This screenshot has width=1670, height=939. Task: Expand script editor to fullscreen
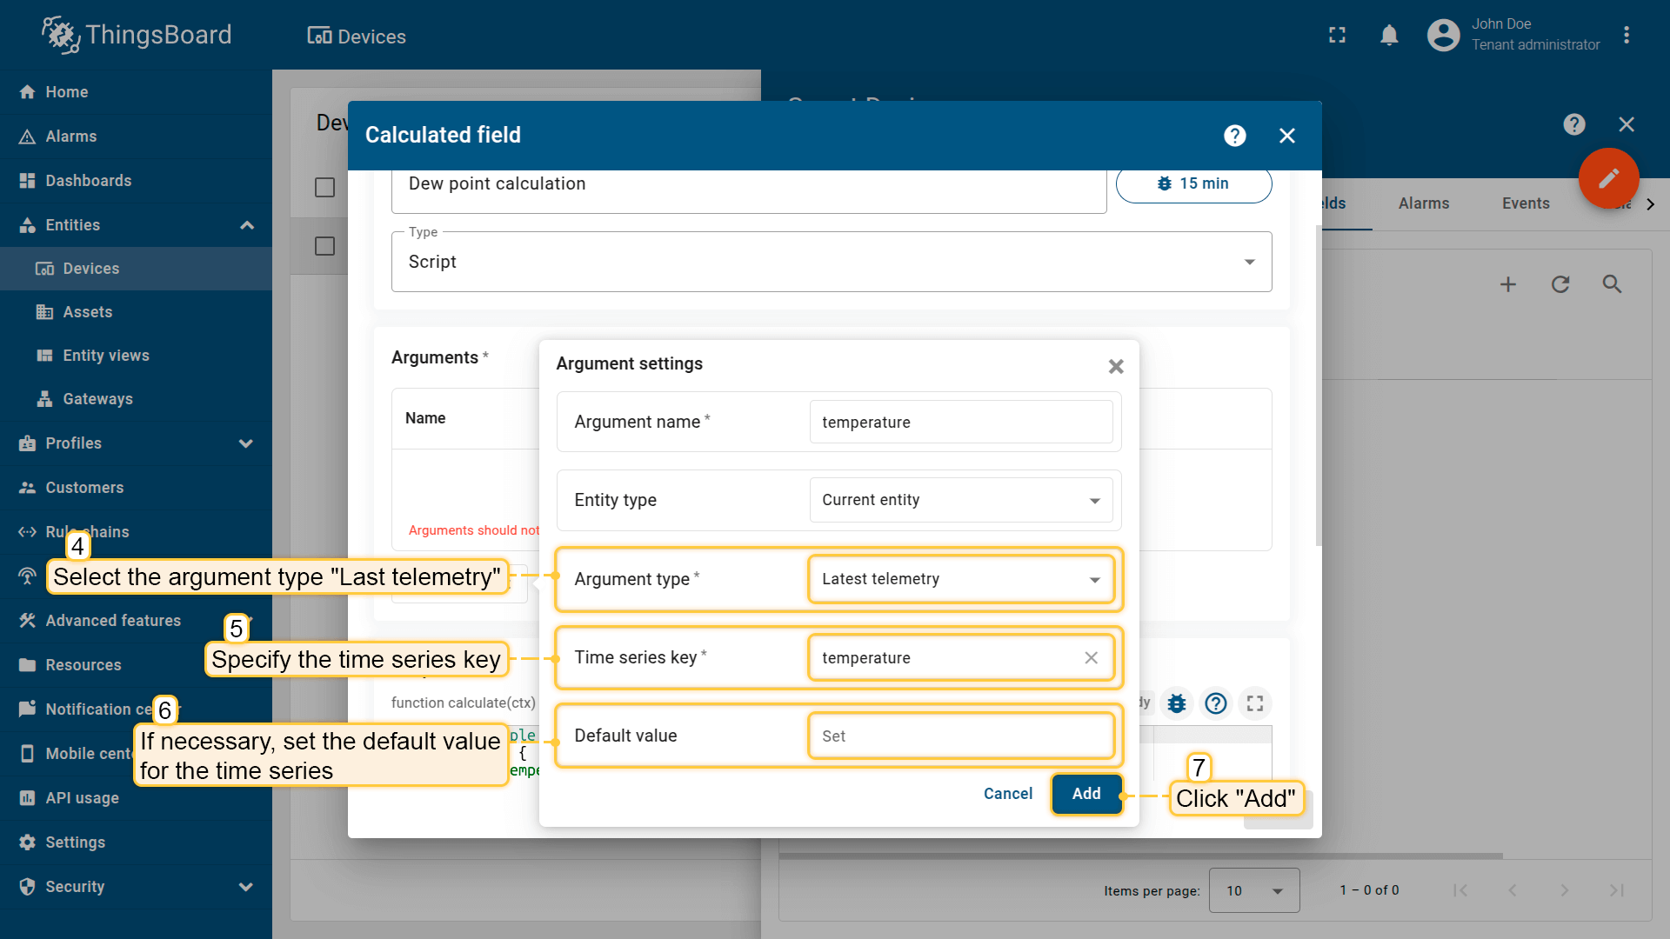(x=1254, y=703)
